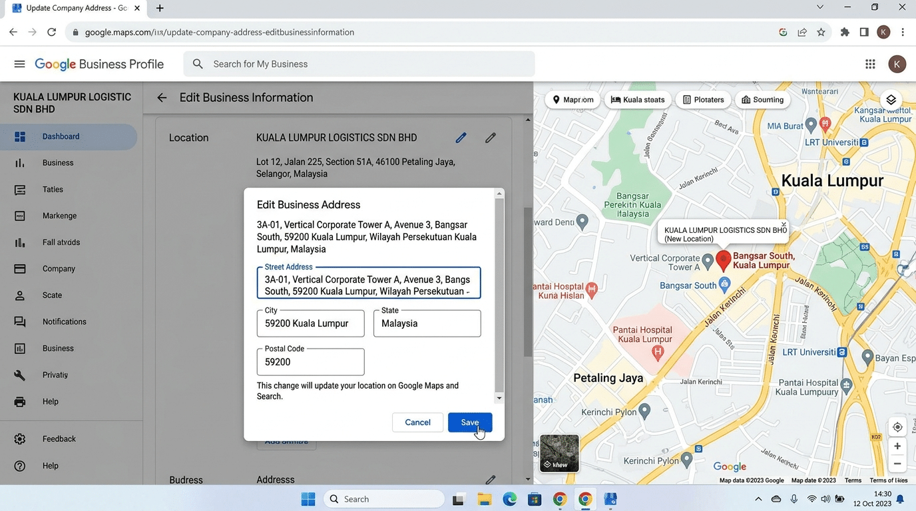Screen dimensions: 916x511
Task: Click the pencil icon beside the Addresss row
Action: pyautogui.click(x=491, y=480)
